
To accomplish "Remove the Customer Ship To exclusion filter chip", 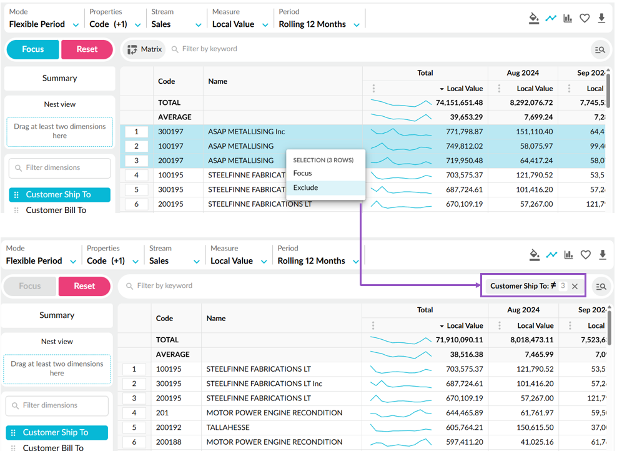I will click(575, 286).
